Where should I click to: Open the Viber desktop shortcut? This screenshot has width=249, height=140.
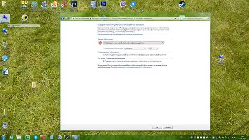pyautogui.click(x=123, y=4)
